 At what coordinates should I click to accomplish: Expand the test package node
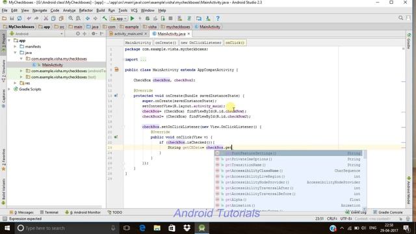pyautogui.click(x=21, y=77)
